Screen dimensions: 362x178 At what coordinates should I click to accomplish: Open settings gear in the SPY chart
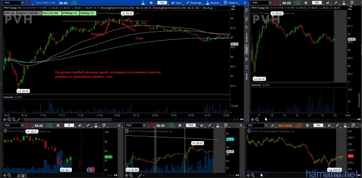307,125
